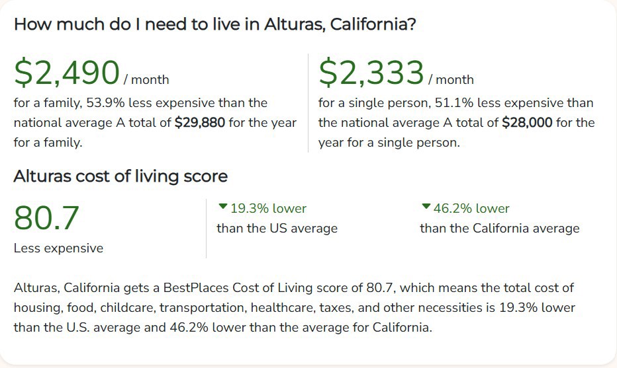Select the $2,333 single person monthly cost
Screen dimensions: 617x368
click(x=371, y=73)
